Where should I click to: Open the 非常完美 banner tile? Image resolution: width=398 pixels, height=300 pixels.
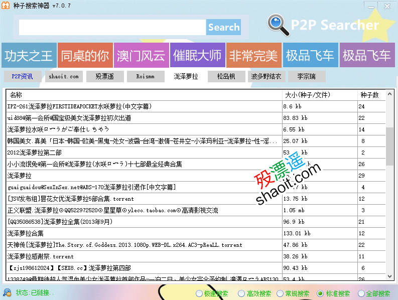254,55
